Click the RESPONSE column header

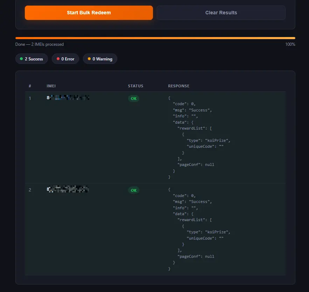click(178, 86)
